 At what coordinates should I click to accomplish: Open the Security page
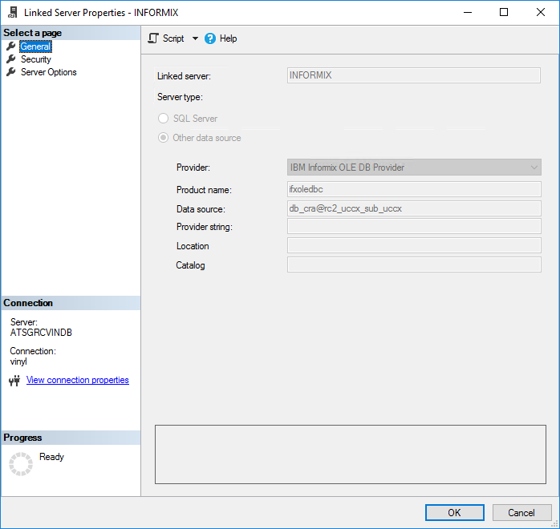(x=36, y=59)
